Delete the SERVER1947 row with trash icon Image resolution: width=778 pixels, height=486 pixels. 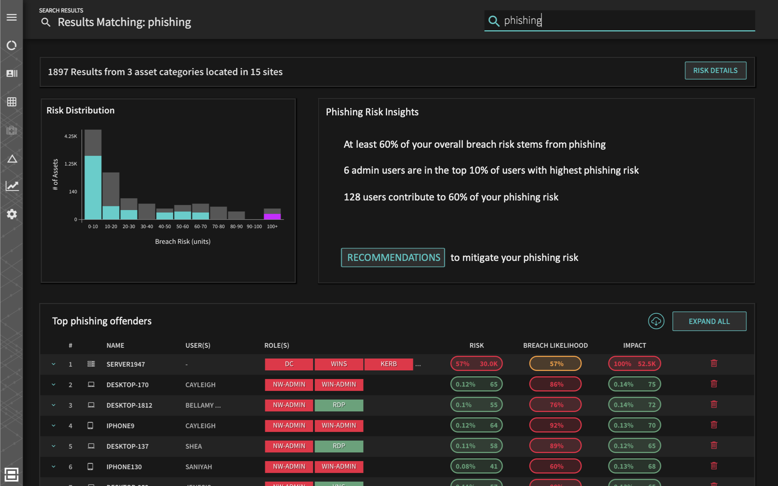(714, 363)
